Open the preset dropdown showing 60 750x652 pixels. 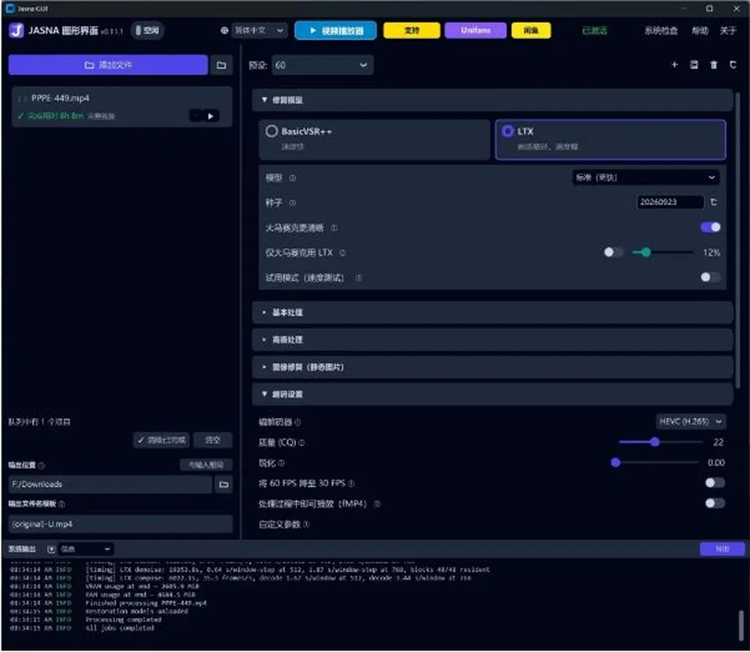coord(322,65)
